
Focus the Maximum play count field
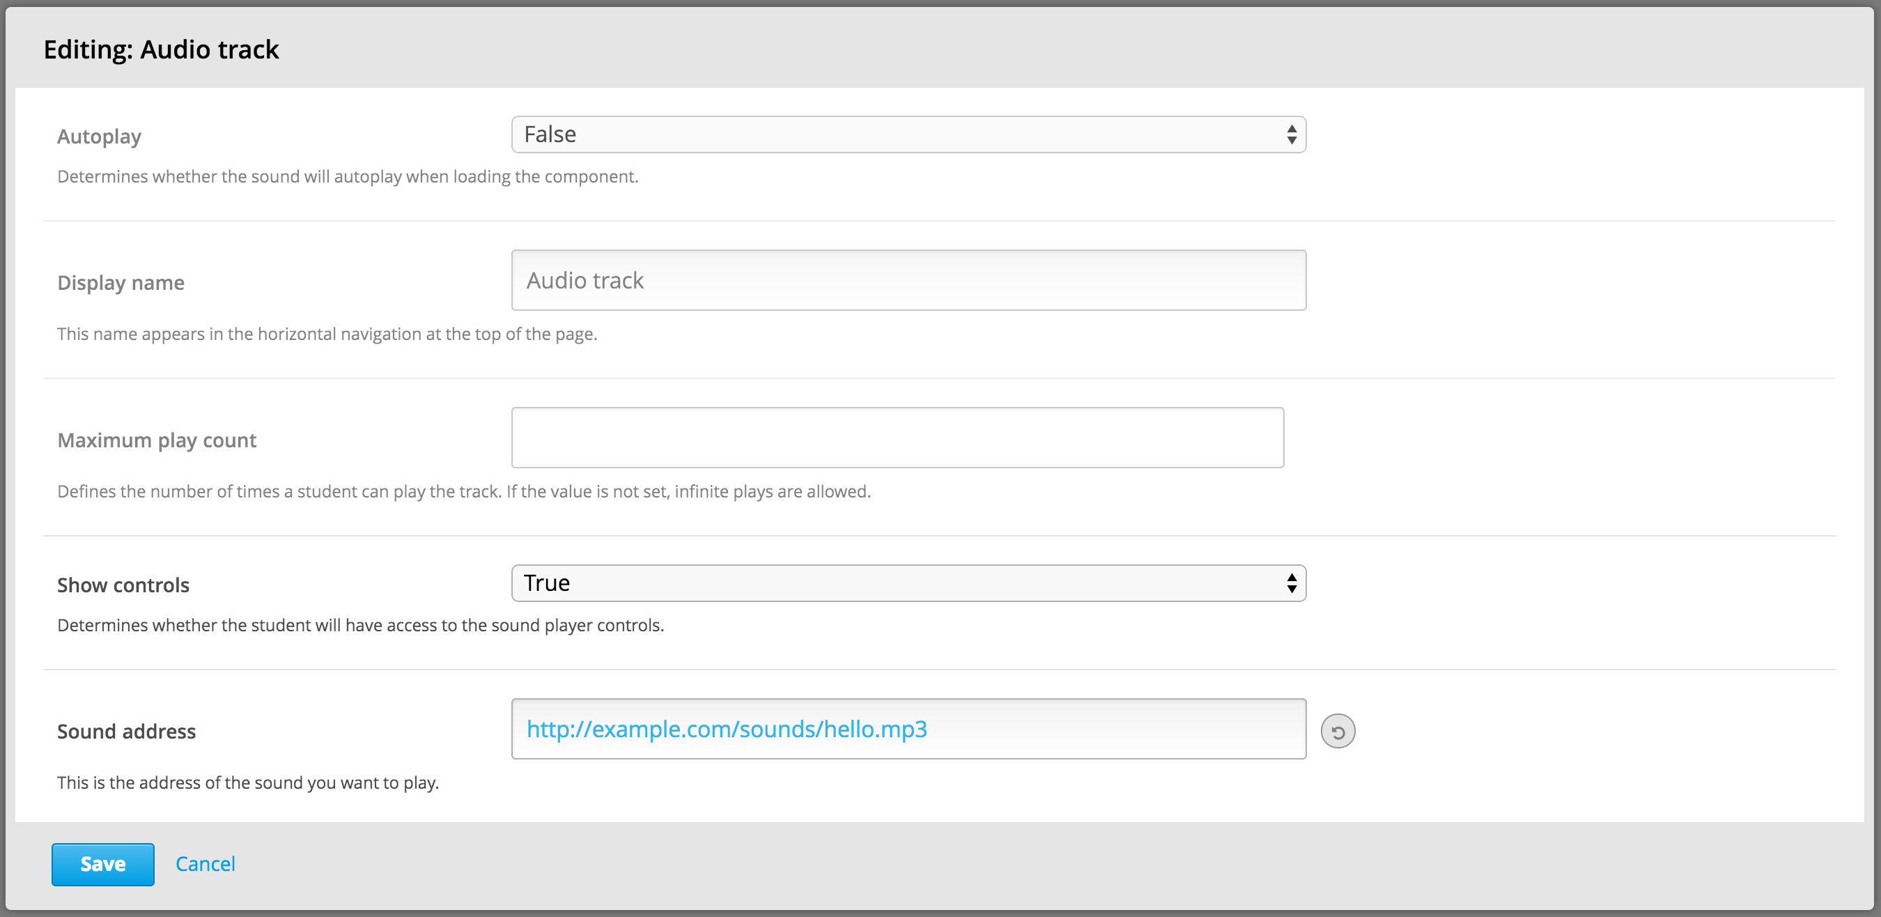(x=897, y=438)
